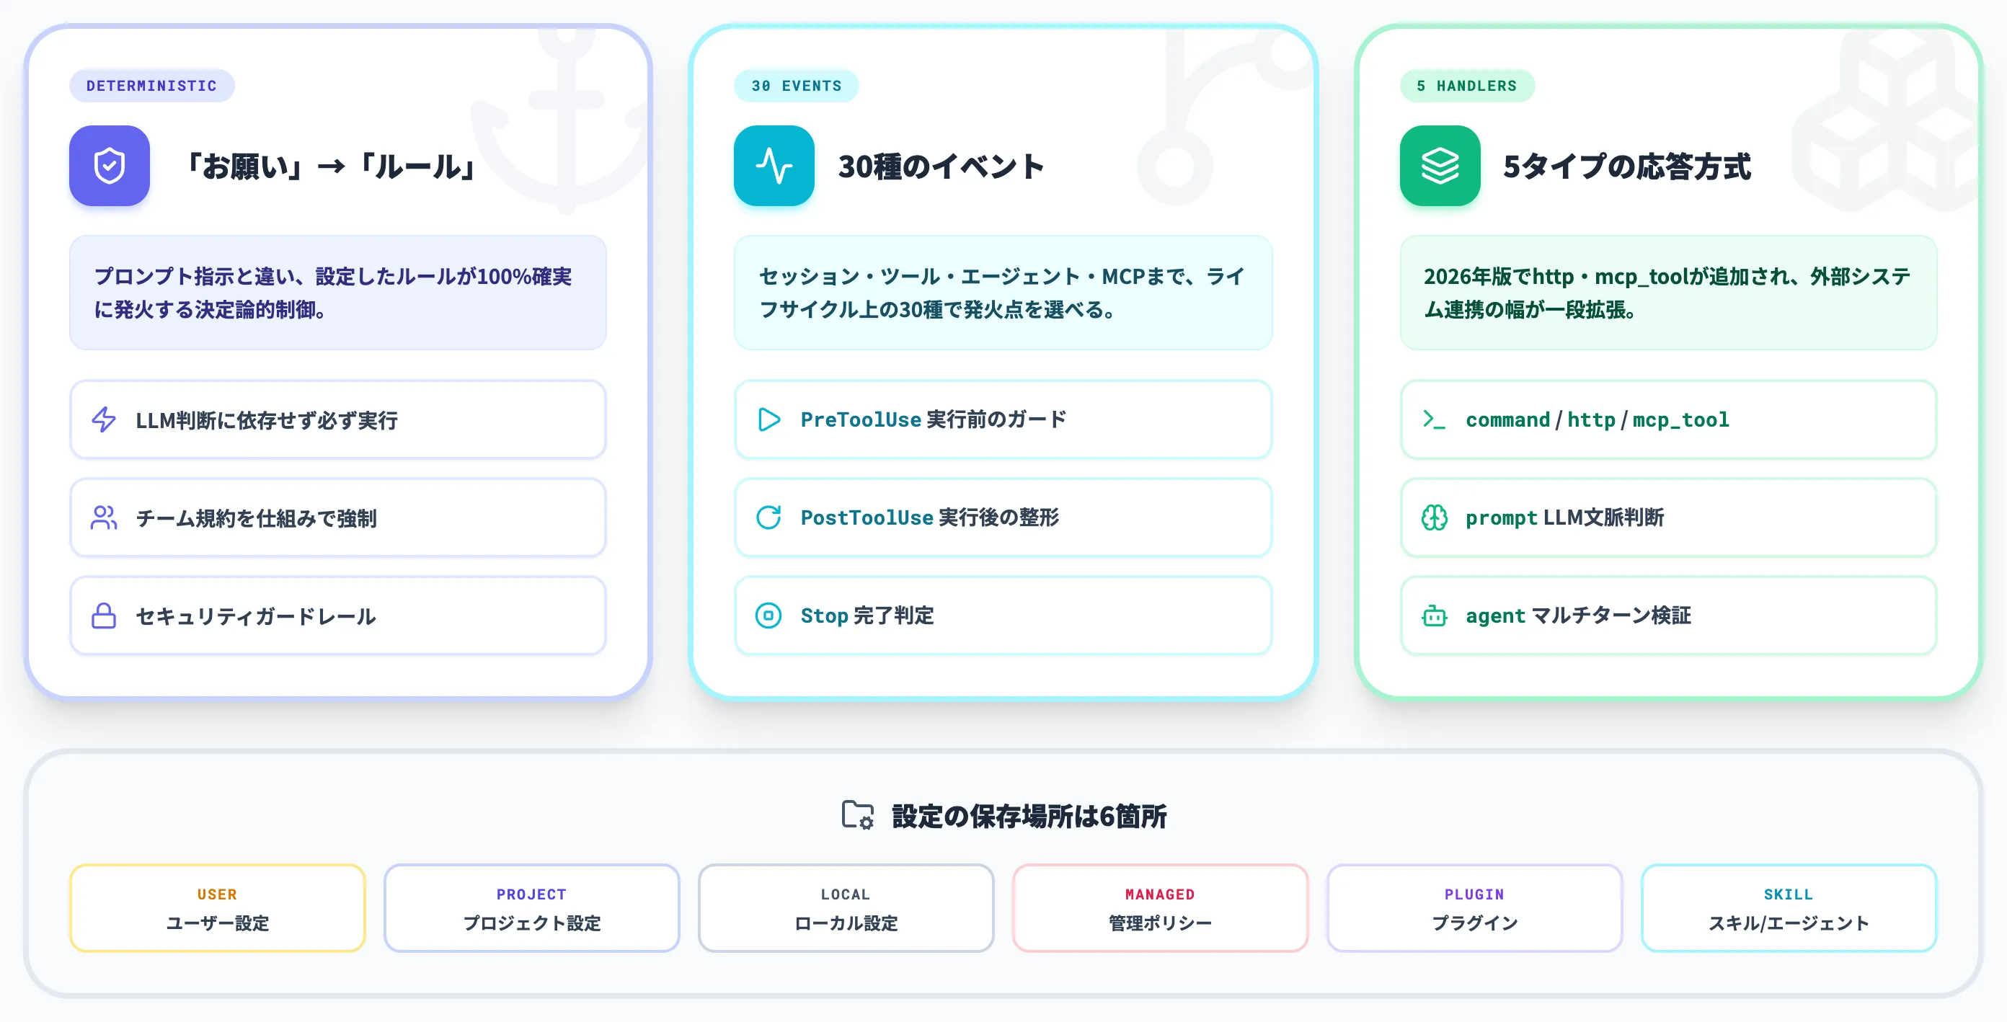
Task: Click the text LLM判断に依存せず必ず実行
Action: coord(267,421)
